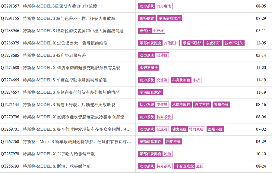Select 承诺不履行 tag in row QT274680
The width and height of the screenshot is (272, 173).
point(149,68)
